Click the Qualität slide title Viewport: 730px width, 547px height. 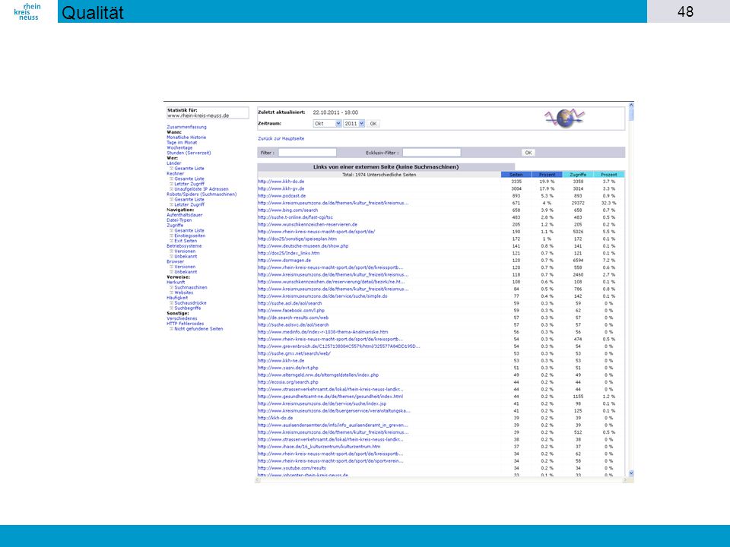92,13
